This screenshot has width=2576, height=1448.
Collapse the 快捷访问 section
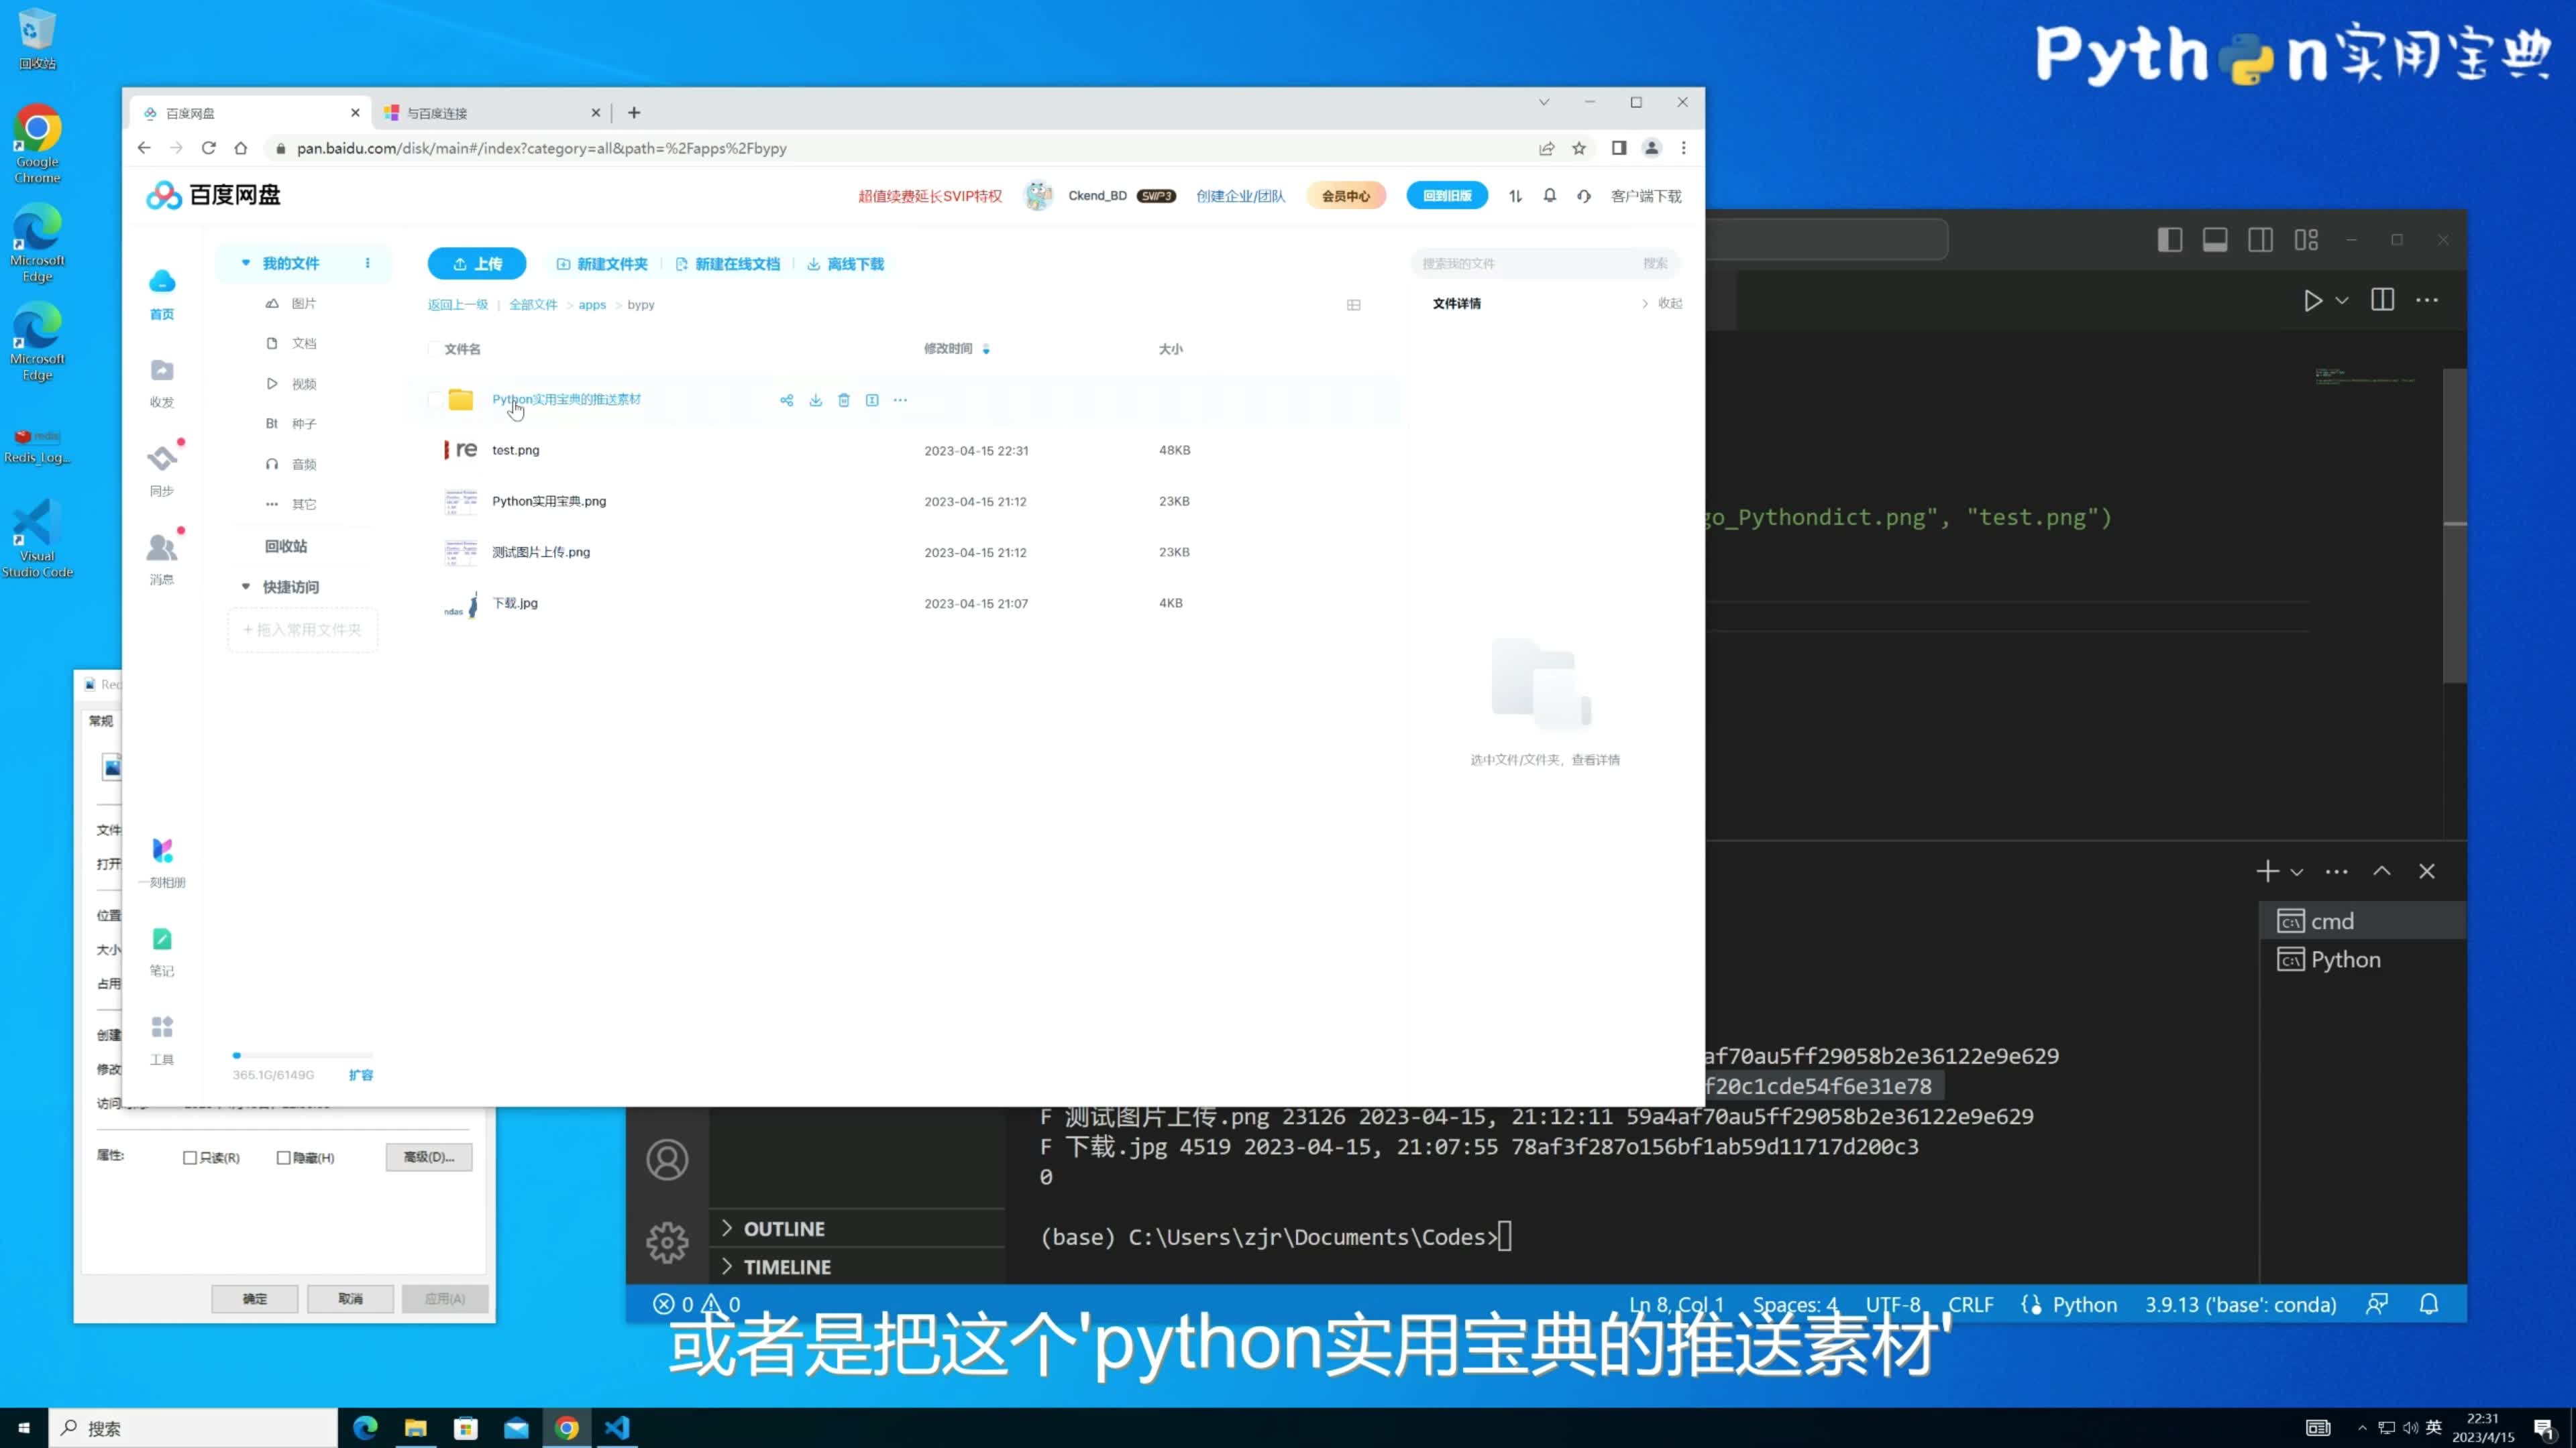(x=246, y=587)
